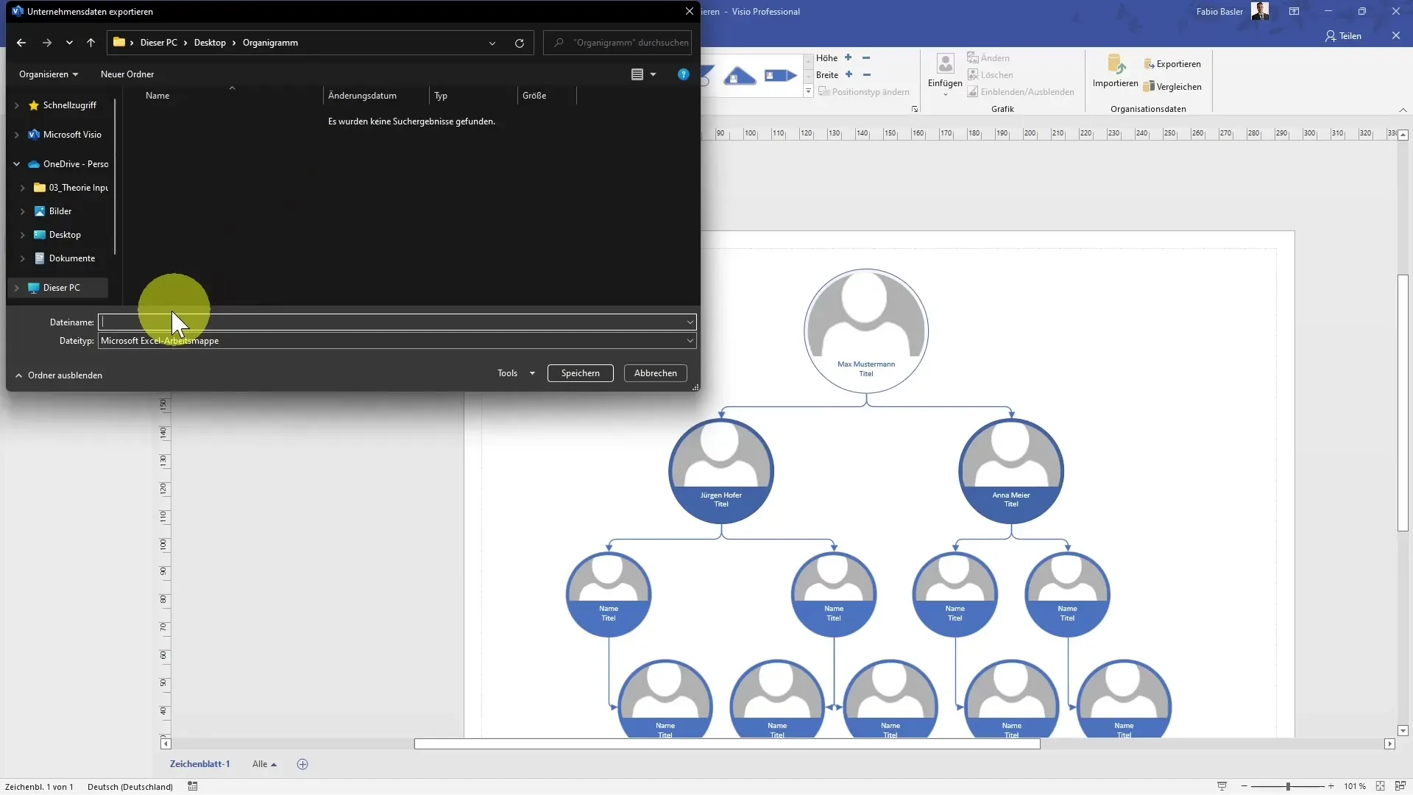Screen dimensions: 1413x795
Task: Go forward in the save dialog
Action: (x=47, y=43)
